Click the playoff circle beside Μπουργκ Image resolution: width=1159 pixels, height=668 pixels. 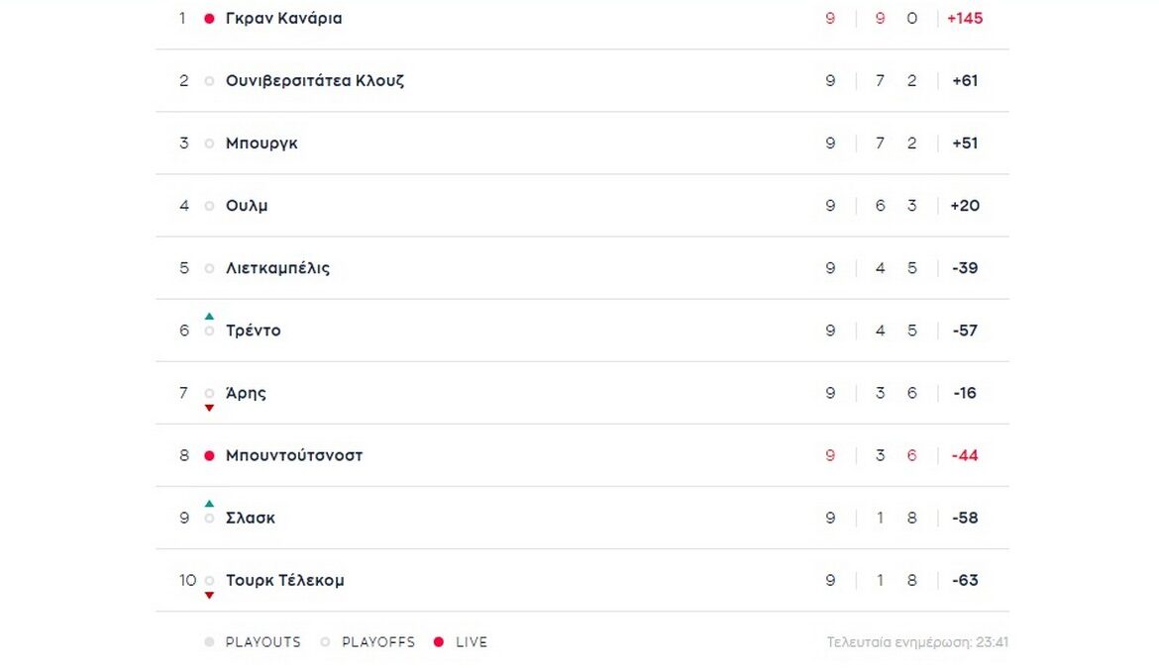click(x=209, y=143)
